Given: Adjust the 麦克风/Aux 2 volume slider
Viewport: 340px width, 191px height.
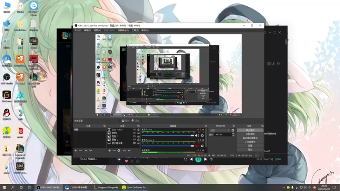Looking at the screenshot, I should tap(167, 146).
